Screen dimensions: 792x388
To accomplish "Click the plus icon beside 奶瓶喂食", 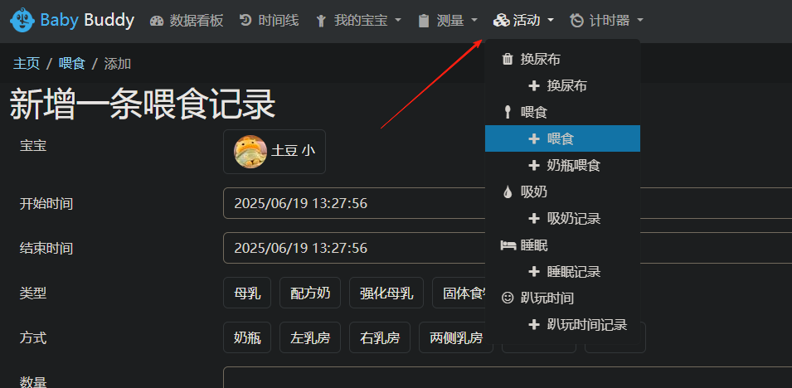I will pyautogui.click(x=534, y=165).
